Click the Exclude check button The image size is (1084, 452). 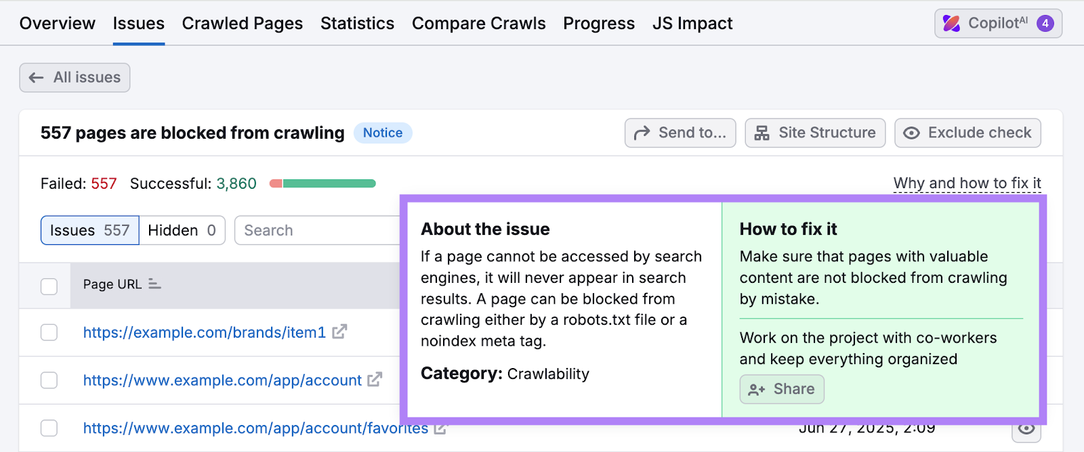point(967,133)
